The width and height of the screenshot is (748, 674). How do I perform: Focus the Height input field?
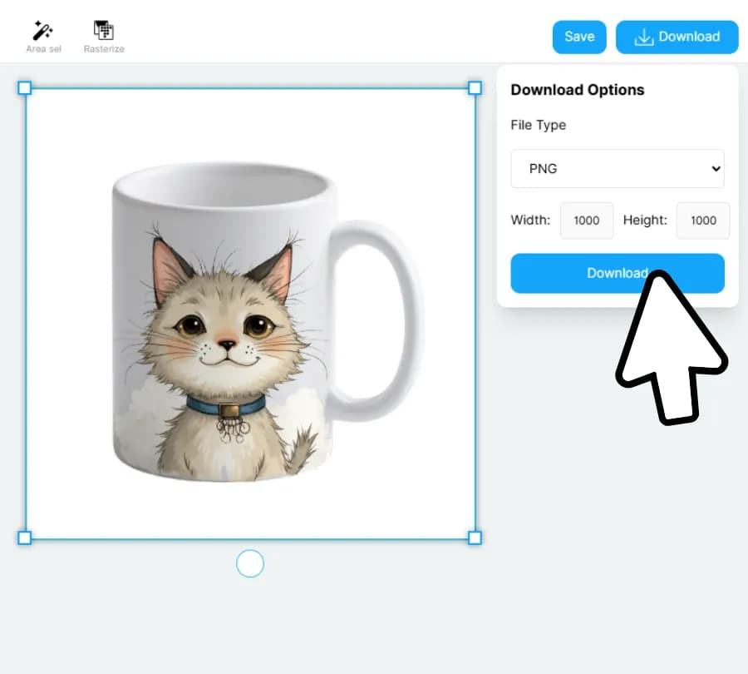tap(703, 221)
